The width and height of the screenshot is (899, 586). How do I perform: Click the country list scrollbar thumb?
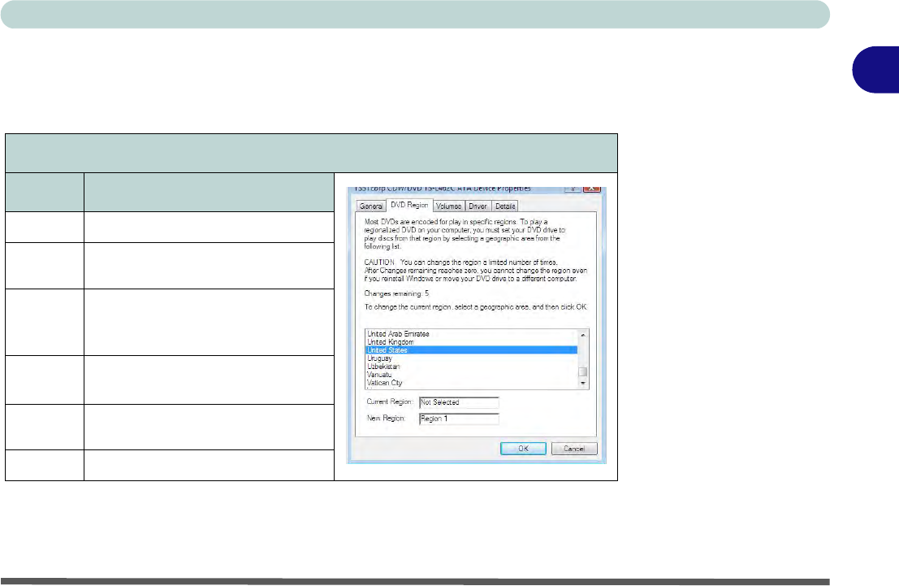[581, 373]
